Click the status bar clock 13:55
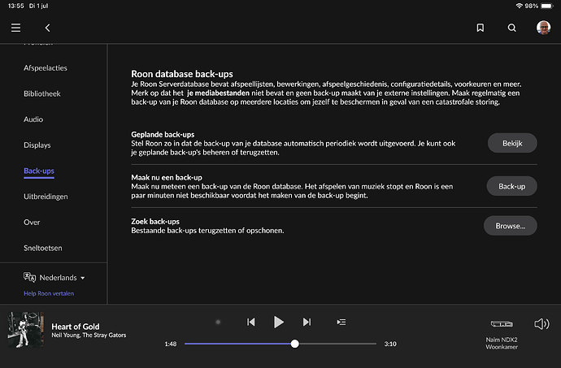Viewport: 561px width, 368px height. [x=15, y=6]
